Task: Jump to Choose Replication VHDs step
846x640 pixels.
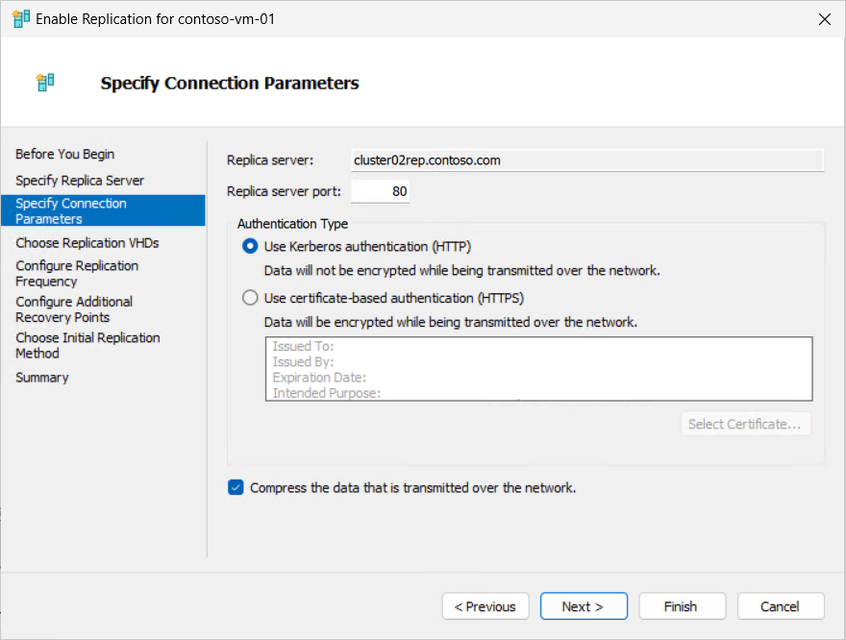Action: coord(87,243)
